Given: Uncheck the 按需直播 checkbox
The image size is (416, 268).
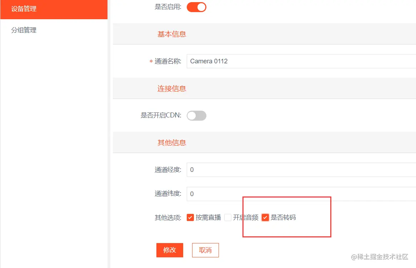Looking at the screenshot, I should (190, 217).
